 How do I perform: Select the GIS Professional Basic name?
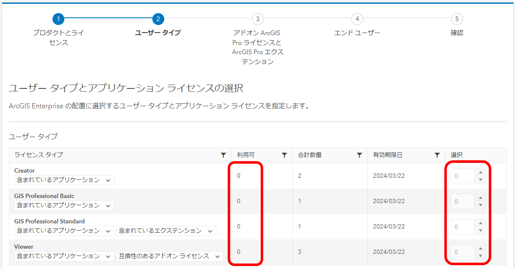44,196
